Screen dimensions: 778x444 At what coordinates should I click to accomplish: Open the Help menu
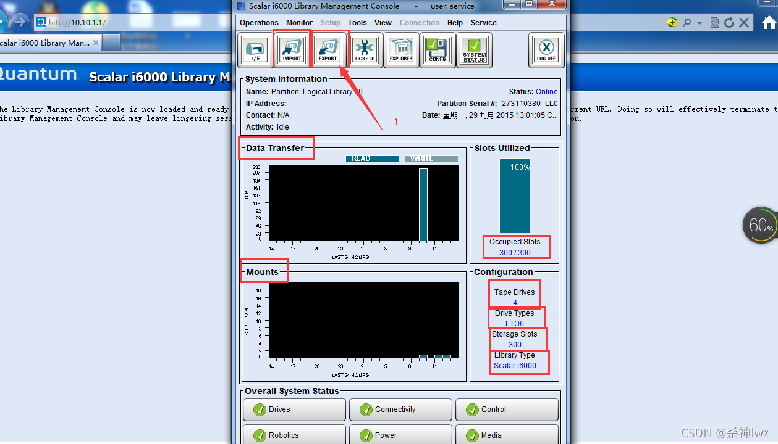455,23
